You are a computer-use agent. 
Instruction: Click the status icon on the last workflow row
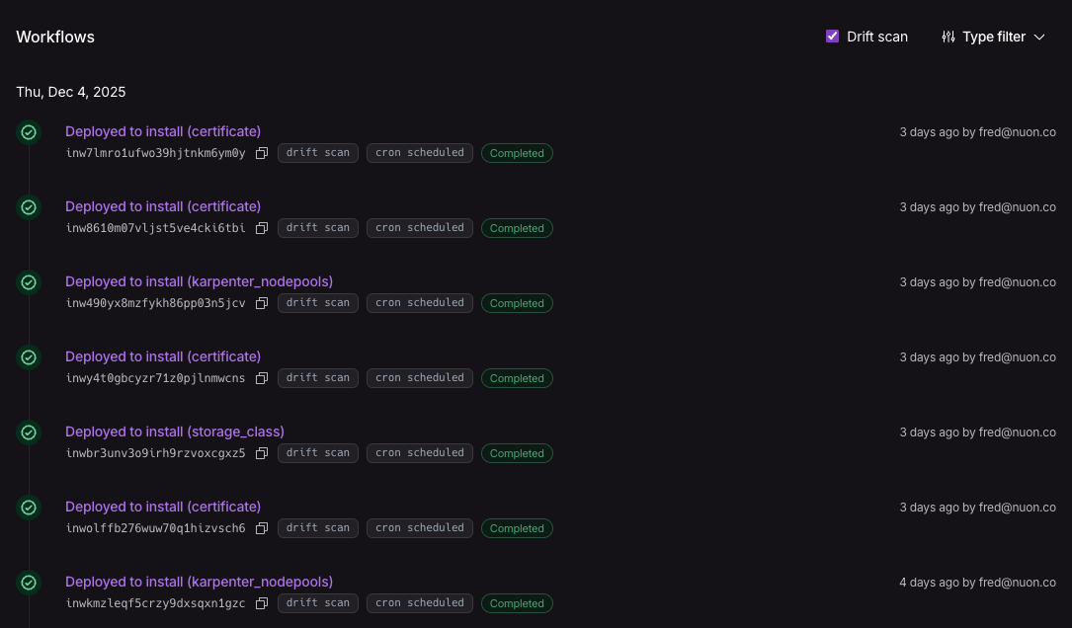pos(28,582)
